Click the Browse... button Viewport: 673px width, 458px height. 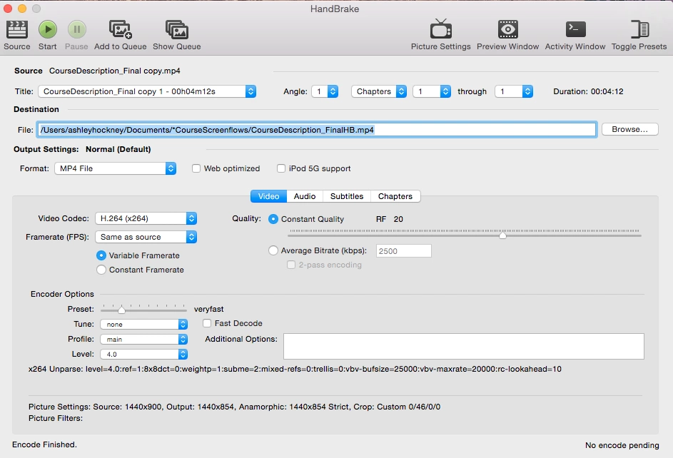[629, 129]
